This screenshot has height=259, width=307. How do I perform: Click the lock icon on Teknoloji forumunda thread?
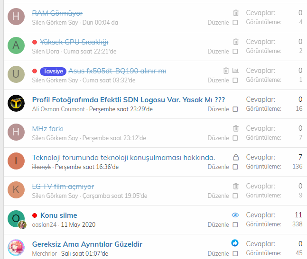[x=236, y=157]
